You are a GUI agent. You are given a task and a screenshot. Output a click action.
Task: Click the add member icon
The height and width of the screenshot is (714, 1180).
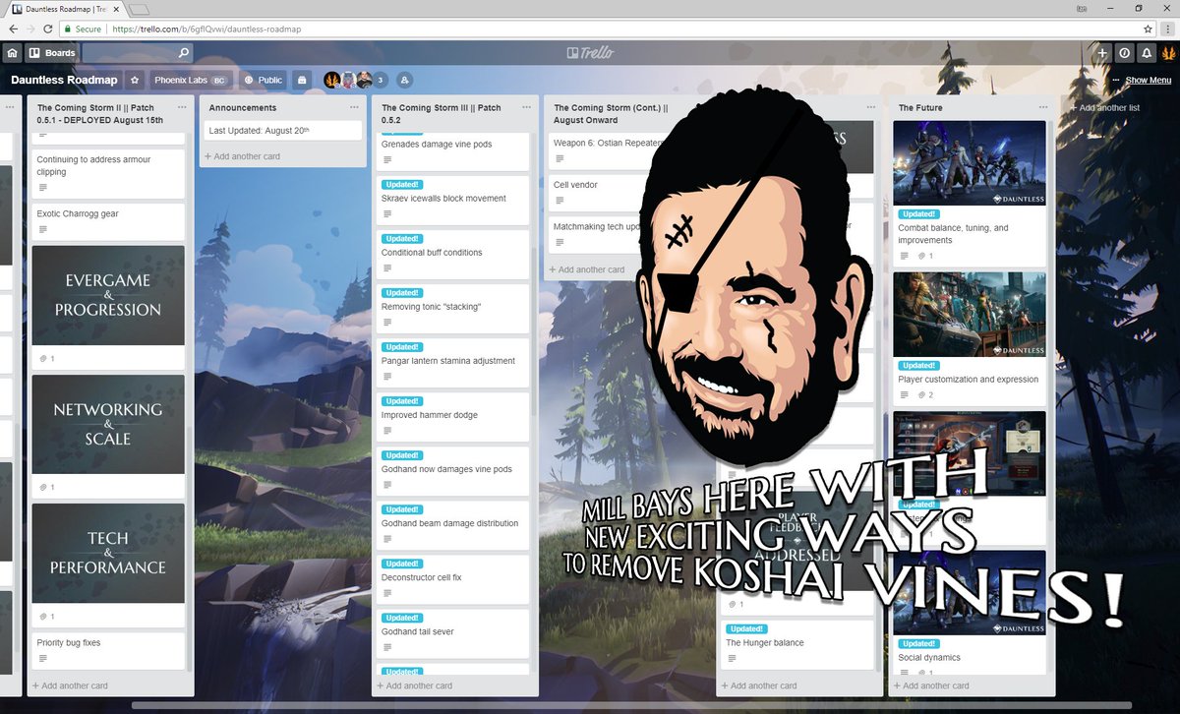404,80
